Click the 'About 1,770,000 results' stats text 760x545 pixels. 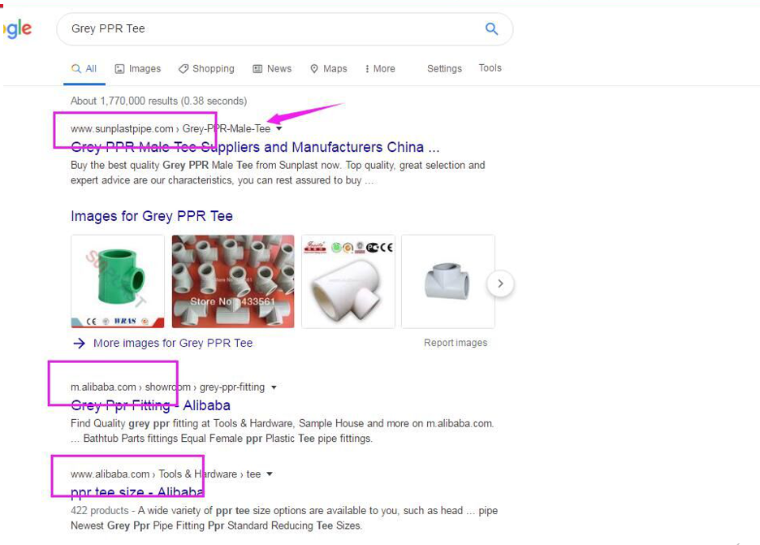(x=158, y=101)
